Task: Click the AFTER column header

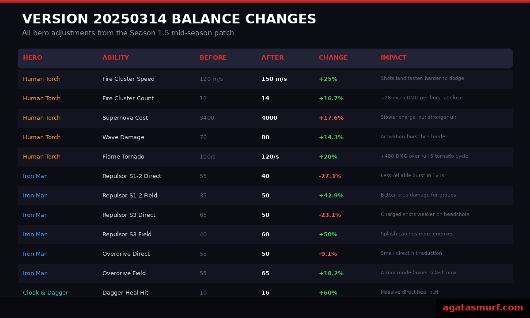Action: [x=273, y=58]
